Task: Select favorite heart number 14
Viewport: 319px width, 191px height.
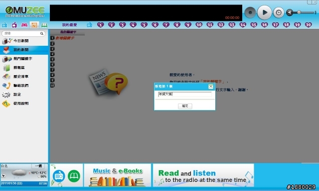Action: [x=243, y=25]
